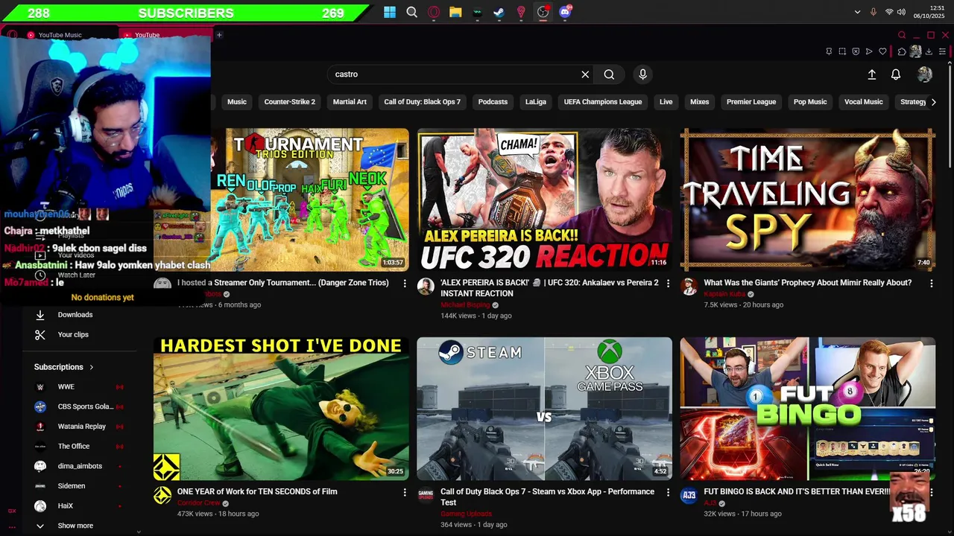
Task: Click the YouTube search magnifier button
Action: (609, 74)
